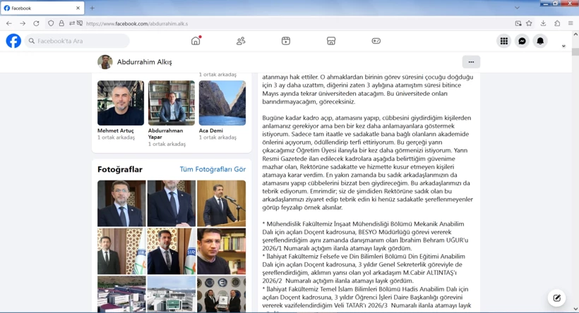Open the browser application hamburger menu
The height and width of the screenshot is (313, 579).
click(x=571, y=23)
